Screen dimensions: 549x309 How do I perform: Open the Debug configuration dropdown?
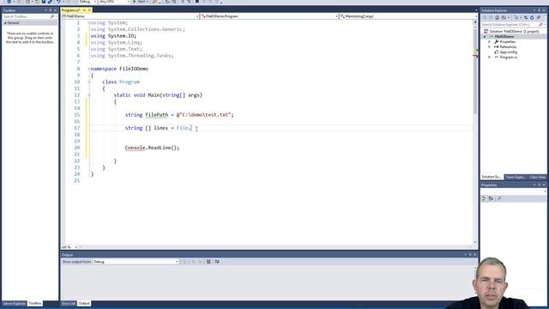pos(87,2)
